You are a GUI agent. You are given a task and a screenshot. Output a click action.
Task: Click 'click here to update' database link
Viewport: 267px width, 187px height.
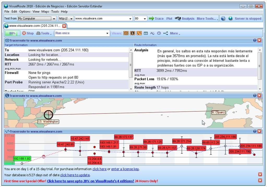pos(75,175)
